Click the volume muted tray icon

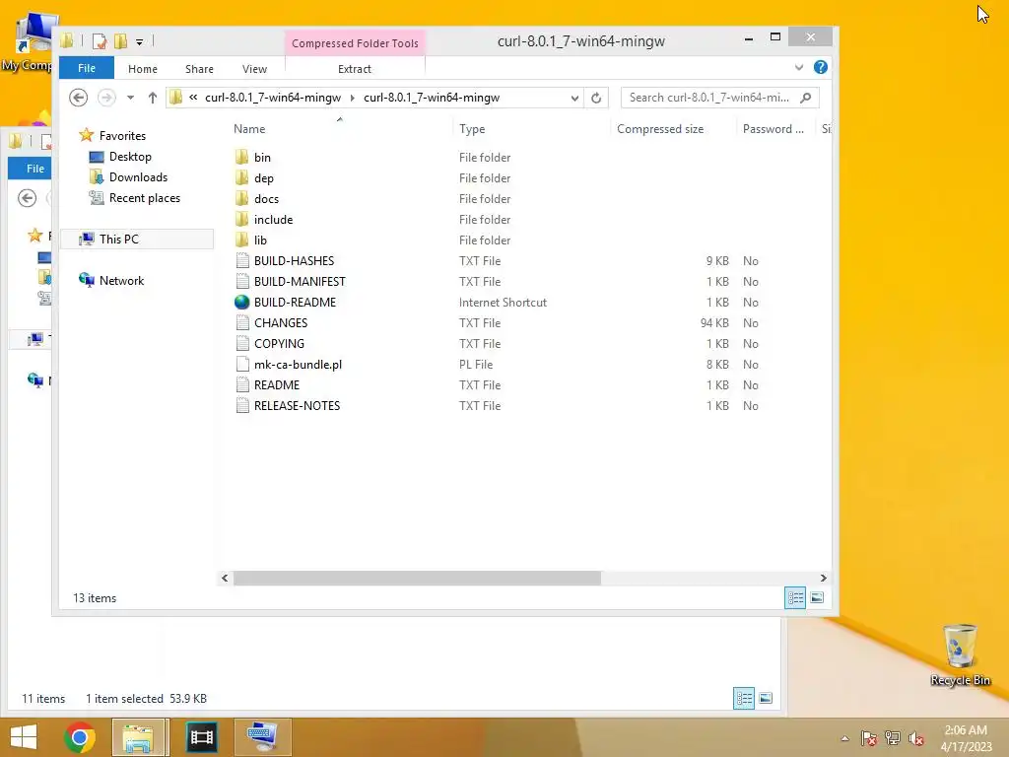click(915, 738)
